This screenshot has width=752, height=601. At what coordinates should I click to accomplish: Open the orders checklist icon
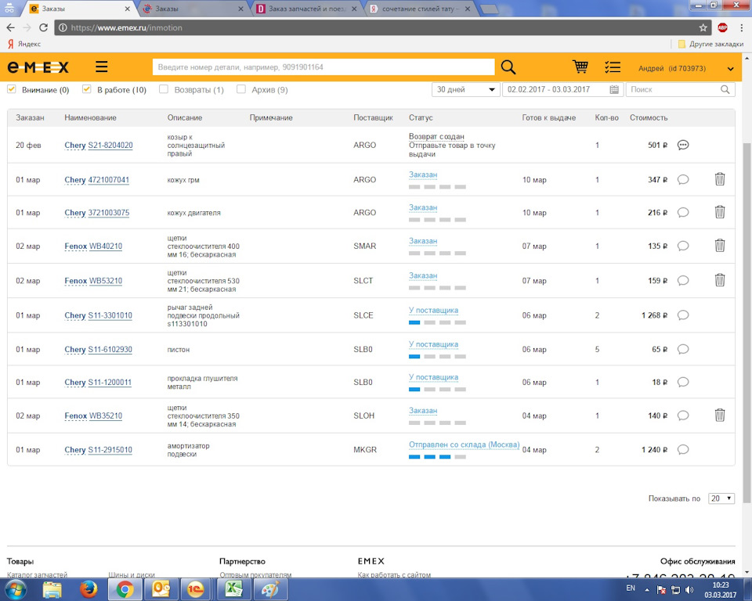coord(613,67)
